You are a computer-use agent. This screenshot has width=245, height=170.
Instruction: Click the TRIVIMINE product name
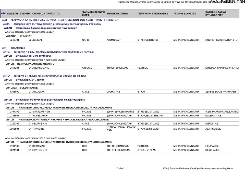click(38, 129)
